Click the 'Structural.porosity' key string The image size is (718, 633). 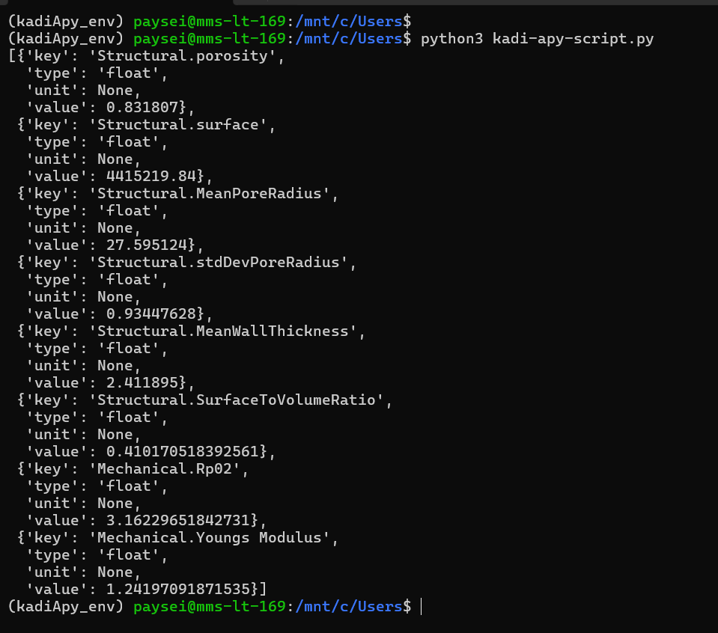(183, 56)
